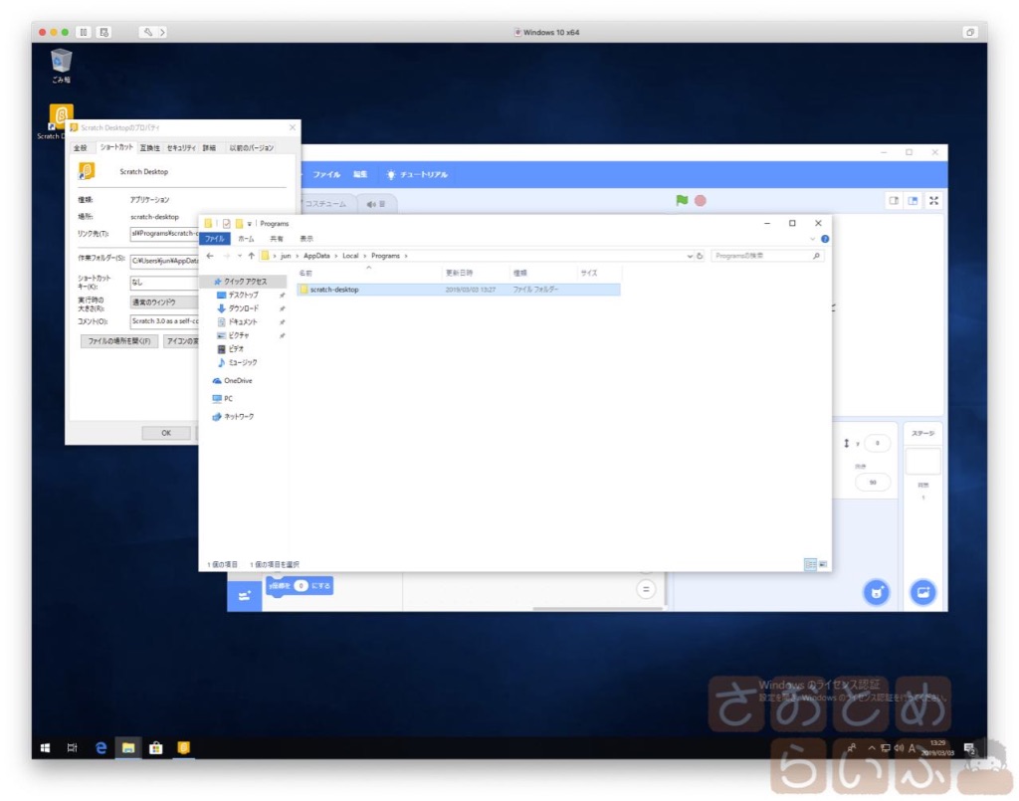Image resolution: width=1019 pixels, height=801 pixels.
Task: Go back in the Explorer window
Action: coord(210,256)
